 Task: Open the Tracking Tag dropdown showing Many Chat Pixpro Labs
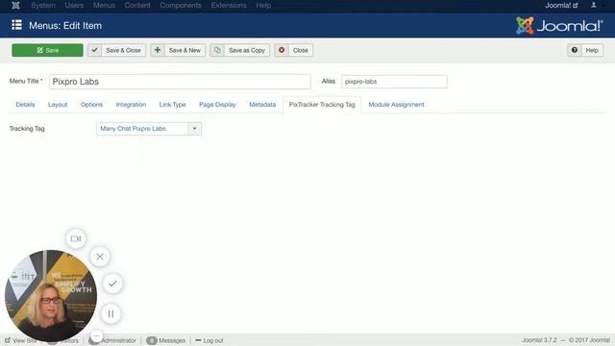tap(149, 129)
